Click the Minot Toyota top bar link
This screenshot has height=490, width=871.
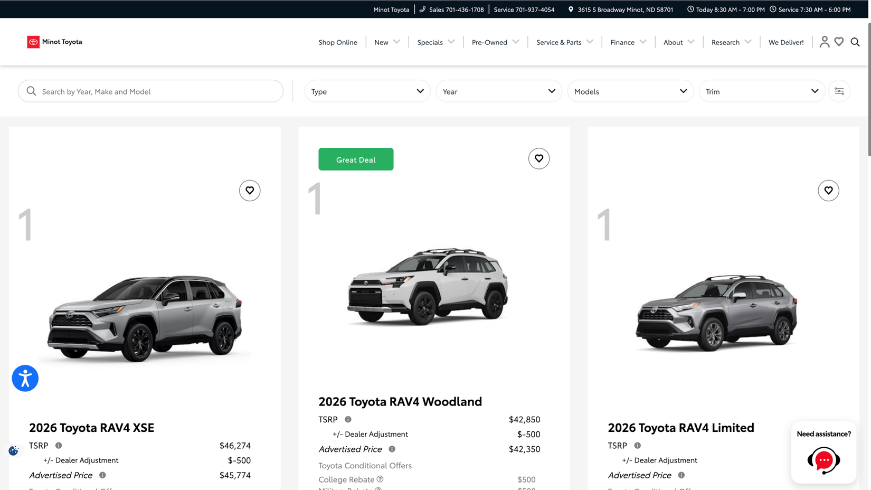pyautogui.click(x=391, y=10)
